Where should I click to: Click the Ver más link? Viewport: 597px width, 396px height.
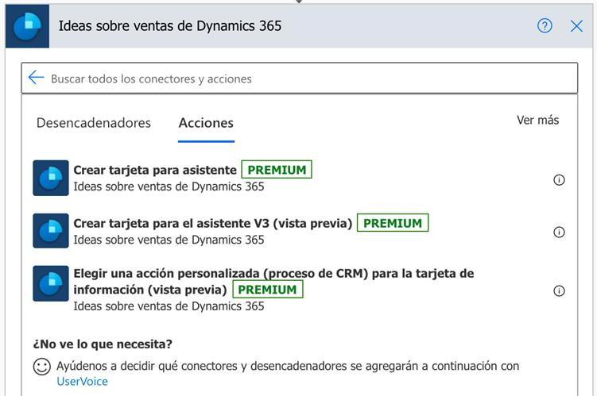click(537, 120)
